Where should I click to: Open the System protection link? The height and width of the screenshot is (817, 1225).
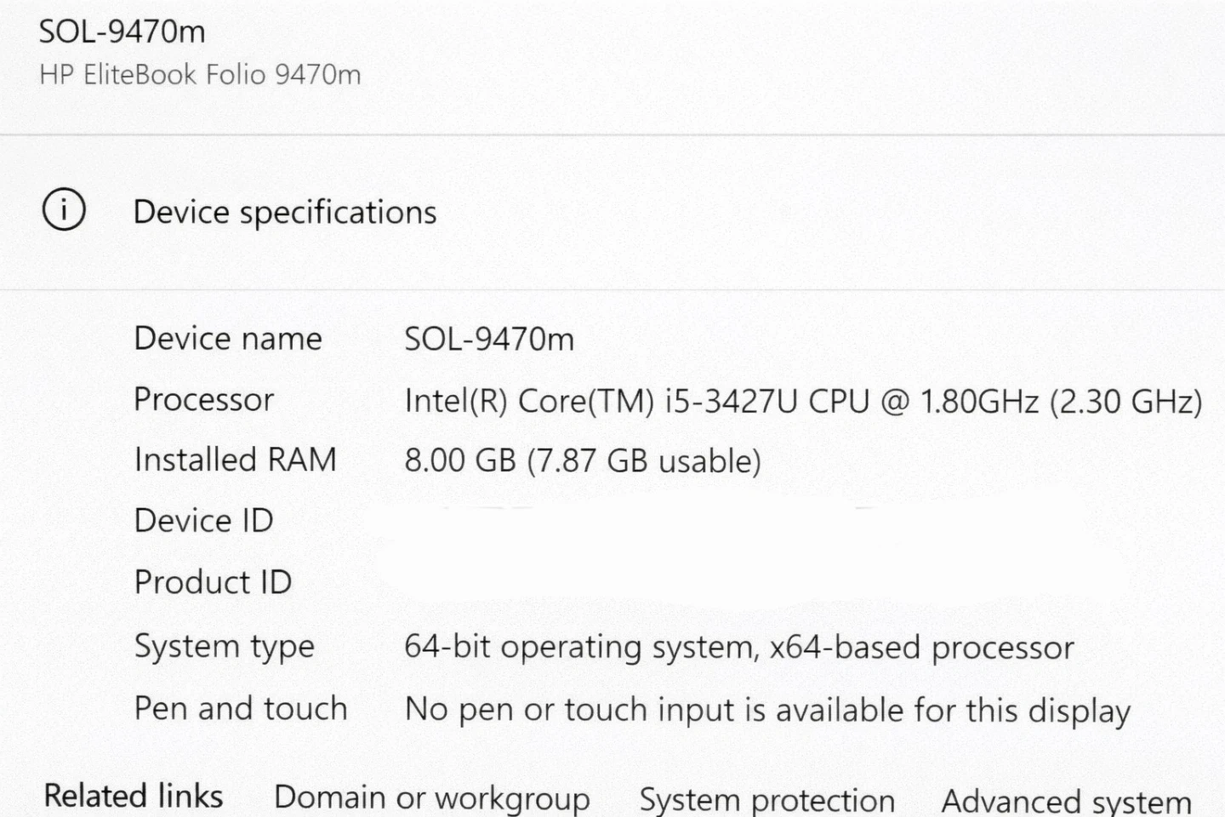766,800
